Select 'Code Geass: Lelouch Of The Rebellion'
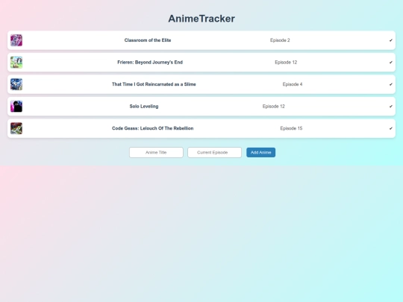The image size is (403, 302). coord(152,128)
